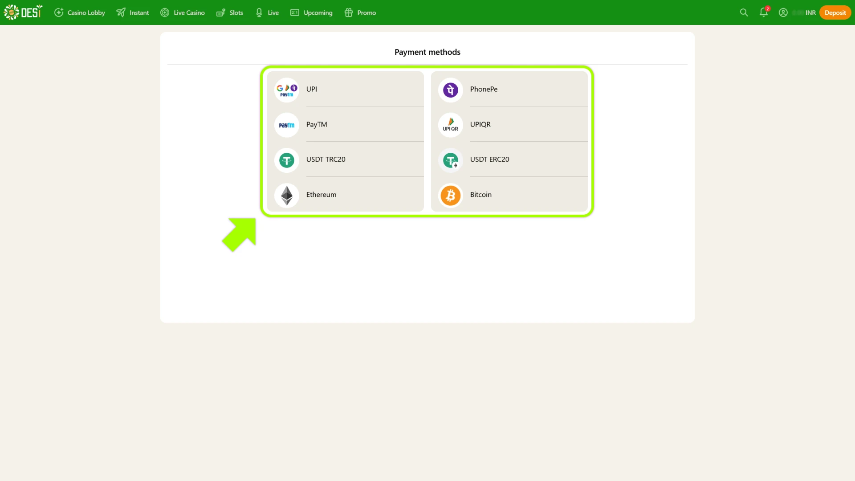
Task: Click the orange Bitcoin logo icon
Action: [450, 195]
